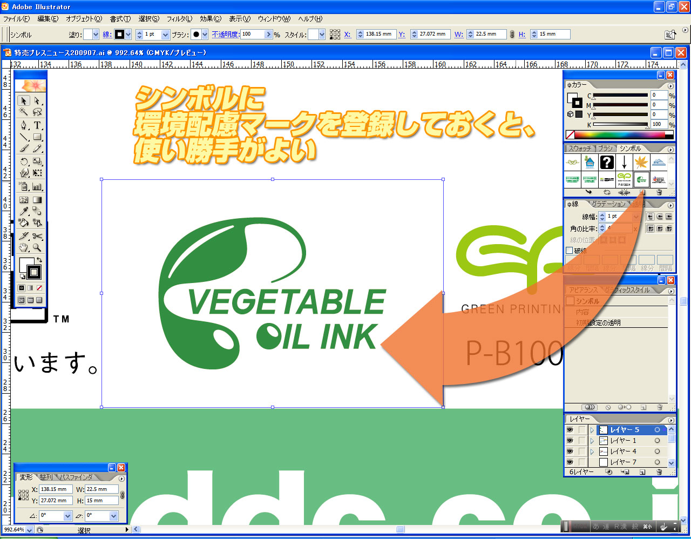Select the Pencil tool
The width and height of the screenshot is (691, 539).
[x=37, y=148]
